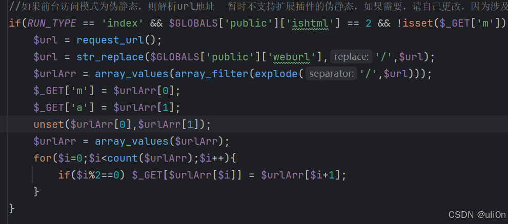The width and height of the screenshot is (508, 224).
Task: Click the explode function name
Action: (276, 74)
